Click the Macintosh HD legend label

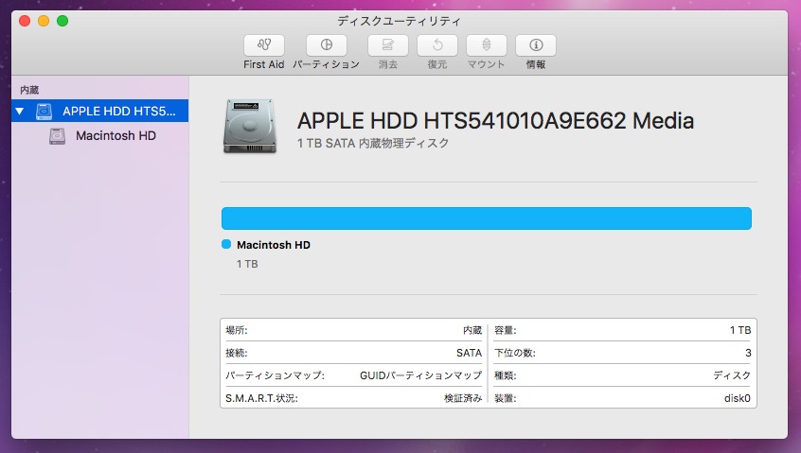pyautogui.click(x=274, y=245)
